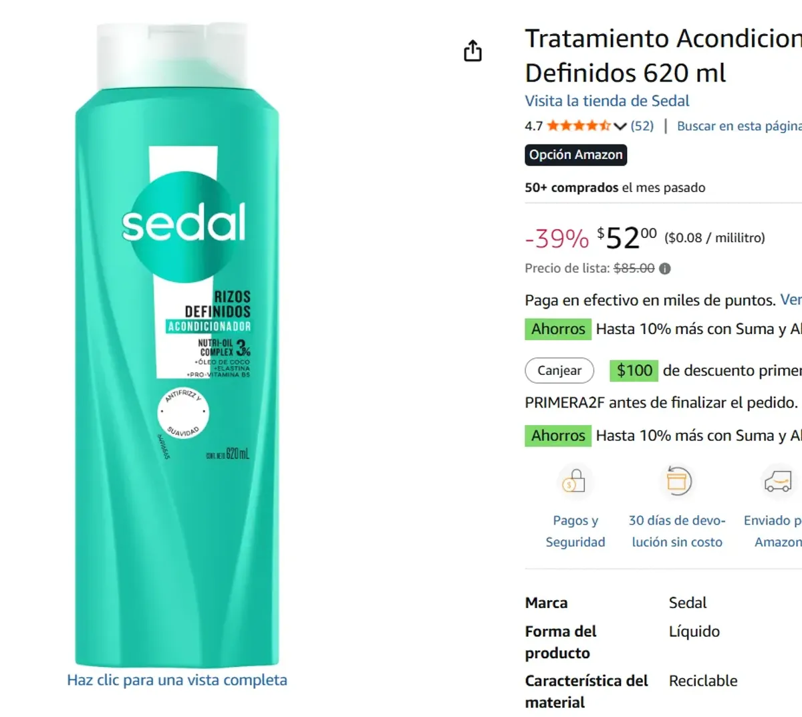Open the Pagos y Seguridad link

point(575,531)
